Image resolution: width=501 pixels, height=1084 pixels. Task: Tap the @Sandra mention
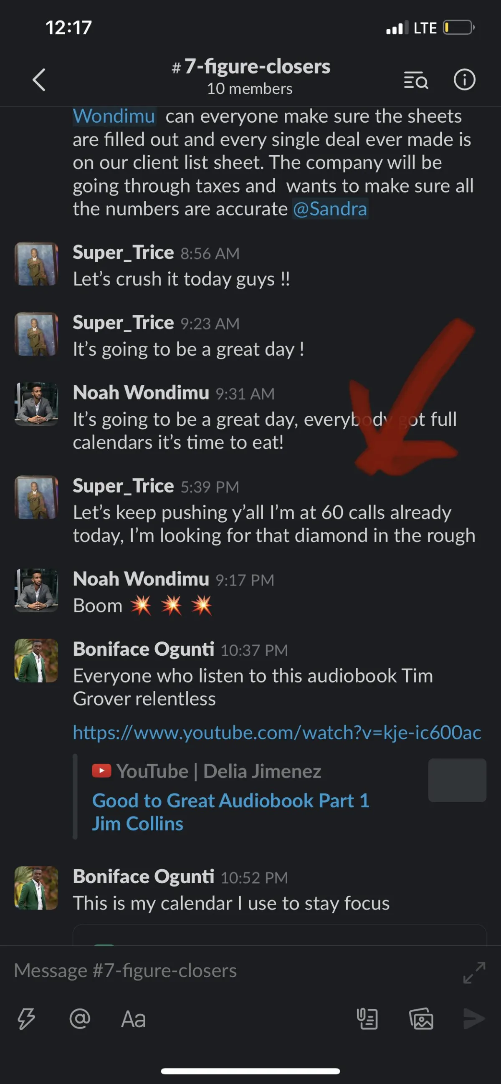point(330,209)
